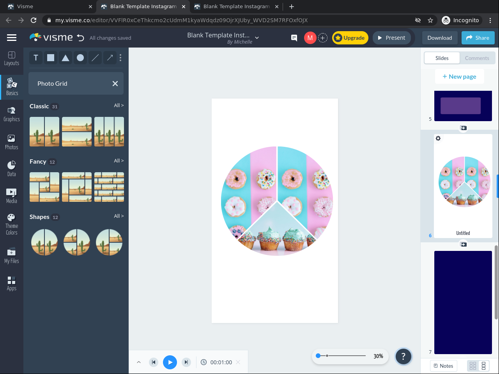Open the Photos panel
The image size is (499, 374).
point(12,142)
